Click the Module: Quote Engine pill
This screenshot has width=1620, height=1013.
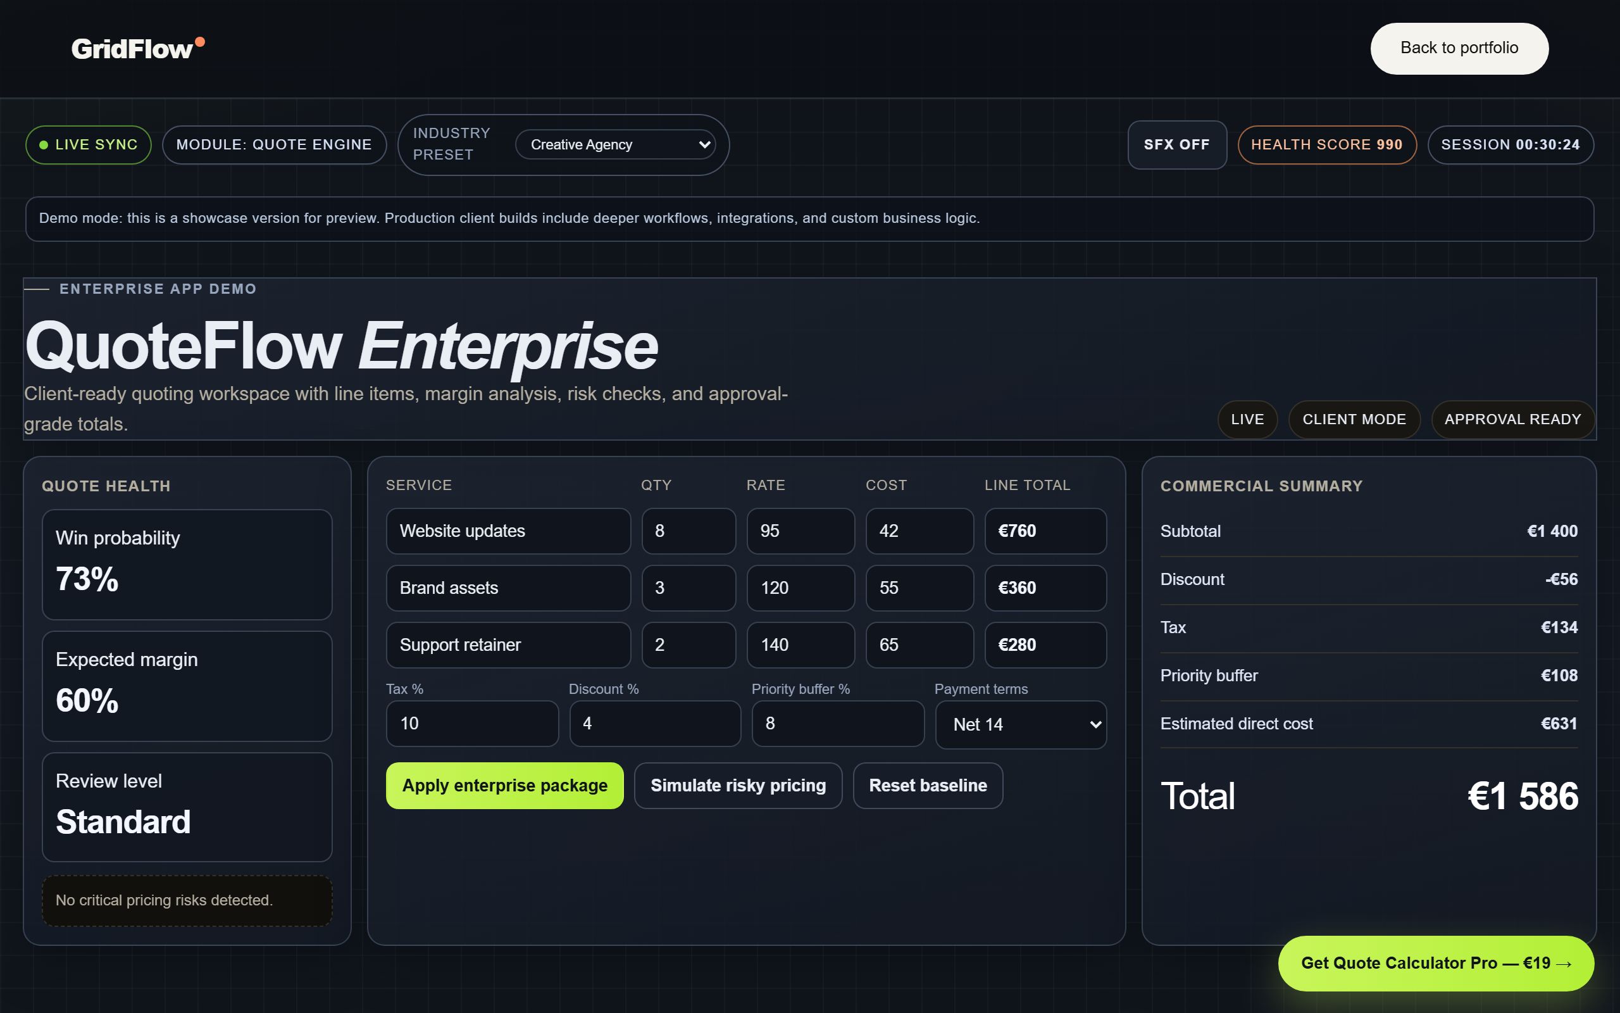click(x=274, y=145)
